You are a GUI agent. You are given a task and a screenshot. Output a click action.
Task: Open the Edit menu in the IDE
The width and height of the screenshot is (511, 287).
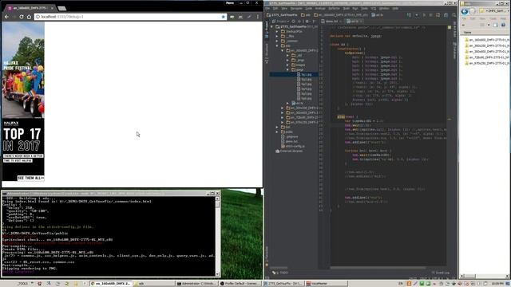pyautogui.click(x=275, y=9)
